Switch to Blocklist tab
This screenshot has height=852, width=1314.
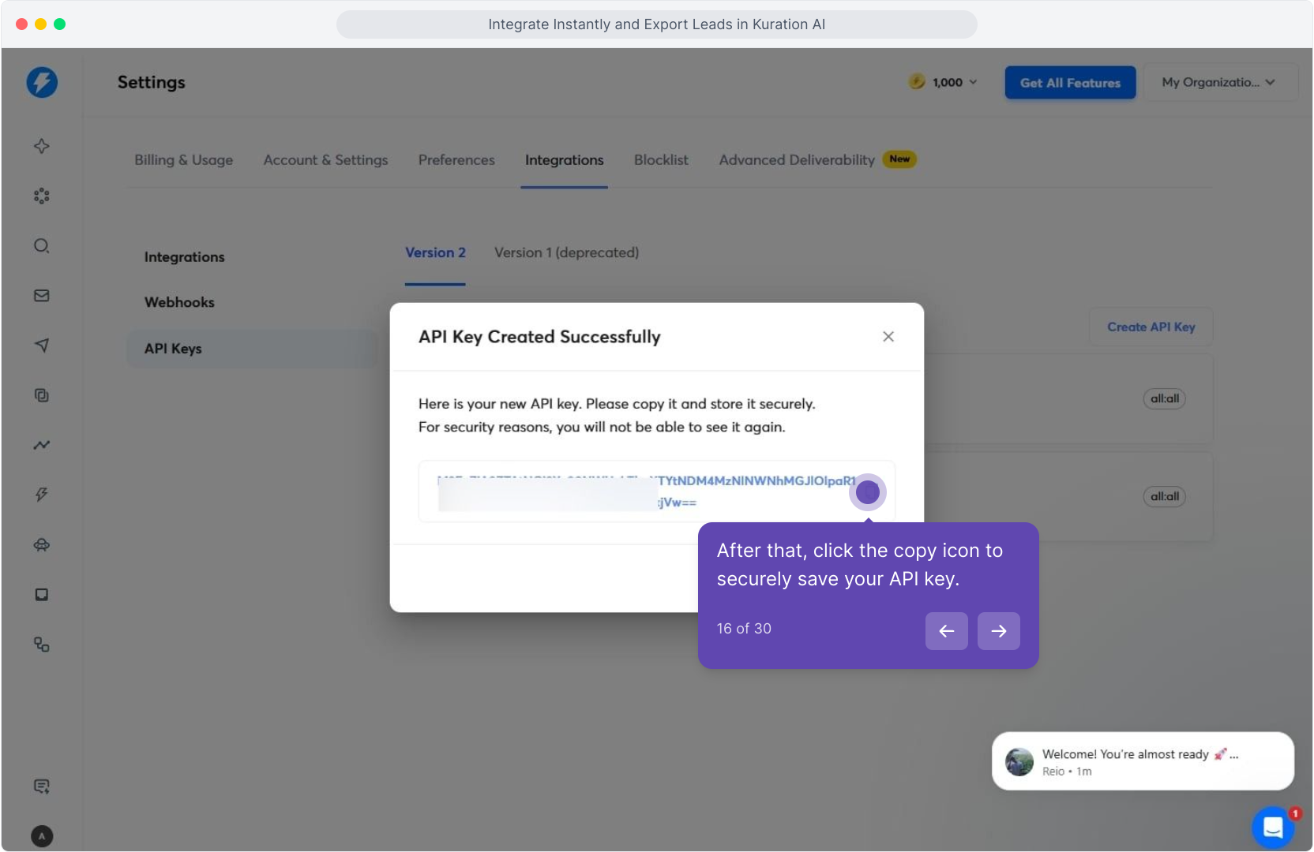click(661, 160)
